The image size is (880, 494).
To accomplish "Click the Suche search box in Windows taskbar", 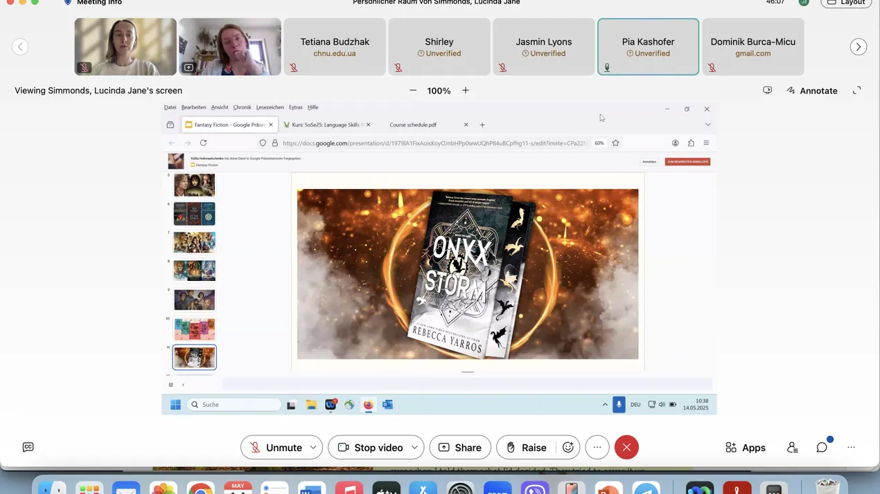I will click(234, 405).
